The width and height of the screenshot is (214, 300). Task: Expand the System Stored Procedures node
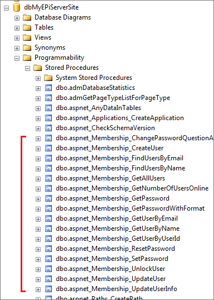point(38,78)
